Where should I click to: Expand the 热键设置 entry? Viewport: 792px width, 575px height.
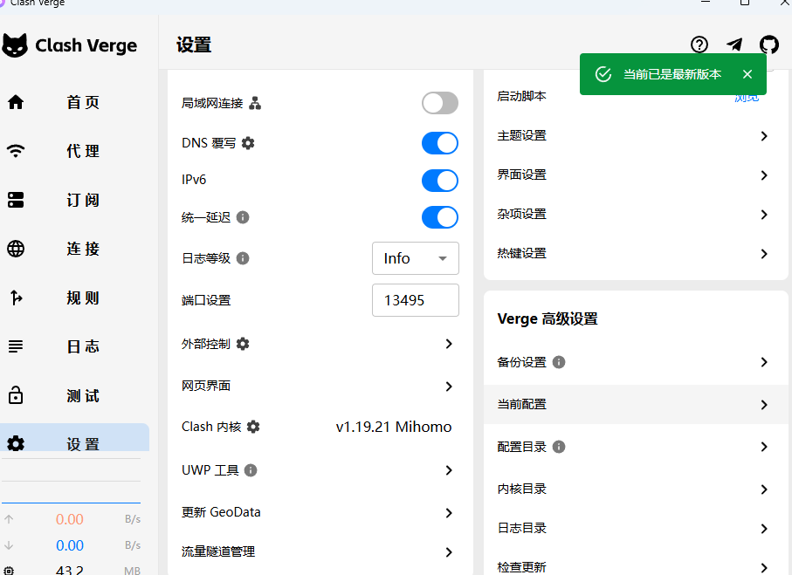click(x=635, y=253)
